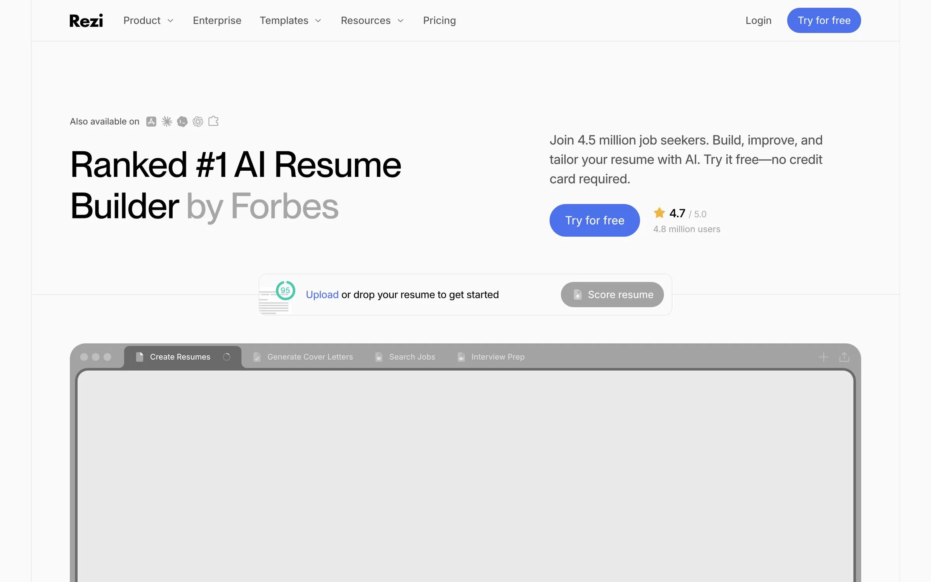Click the ChatGPT knot logo icon
931x582 pixels.
pyautogui.click(x=198, y=121)
